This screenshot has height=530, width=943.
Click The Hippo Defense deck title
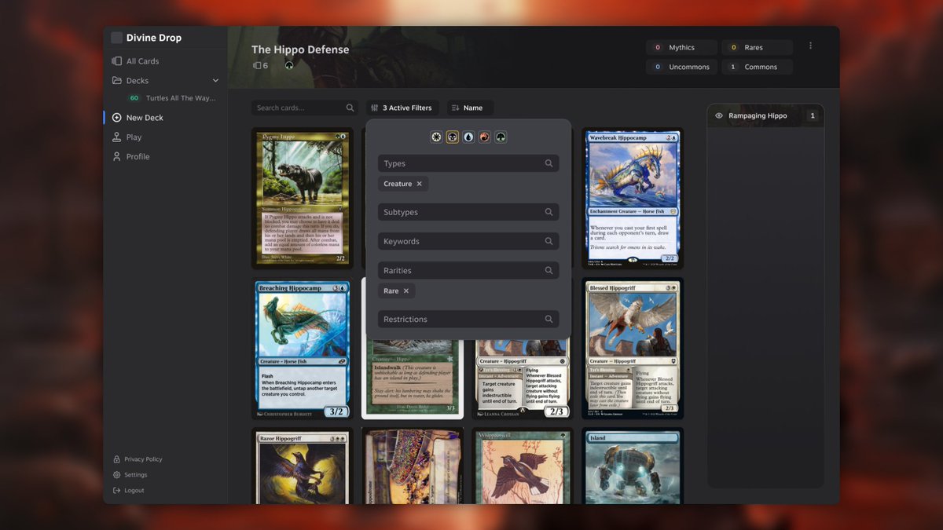(300, 49)
